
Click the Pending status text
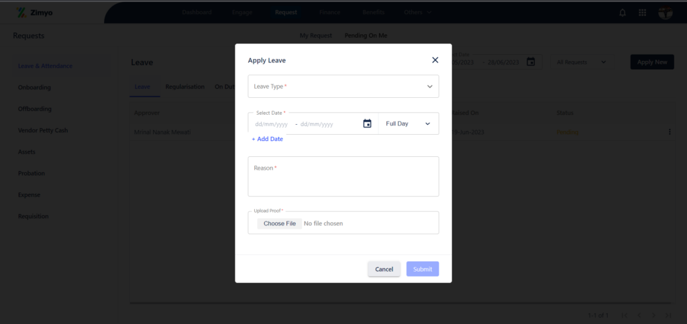click(568, 132)
